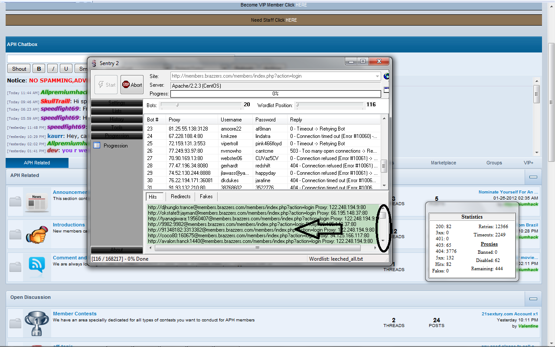
Task: Open the About section in Sentry sidebar
Action: (117, 250)
